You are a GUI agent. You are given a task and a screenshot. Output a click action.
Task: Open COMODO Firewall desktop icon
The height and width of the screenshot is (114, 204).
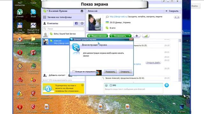click(x=33, y=96)
